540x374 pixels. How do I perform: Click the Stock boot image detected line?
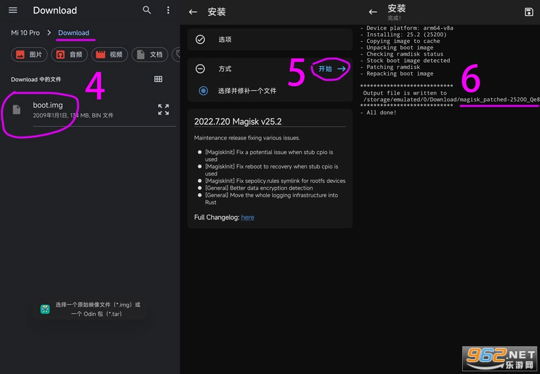[405, 61]
